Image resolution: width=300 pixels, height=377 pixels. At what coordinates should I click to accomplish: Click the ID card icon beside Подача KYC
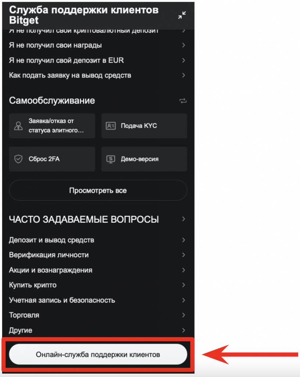tap(111, 126)
